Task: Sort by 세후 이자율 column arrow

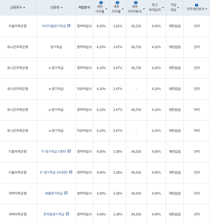Action: click(x=123, y=9)
